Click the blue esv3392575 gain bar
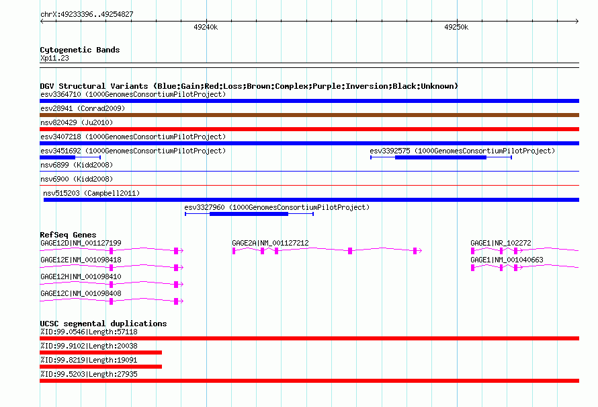Viewport: 598px width, 407px height. pyautogui.click(x=441, y=157)
